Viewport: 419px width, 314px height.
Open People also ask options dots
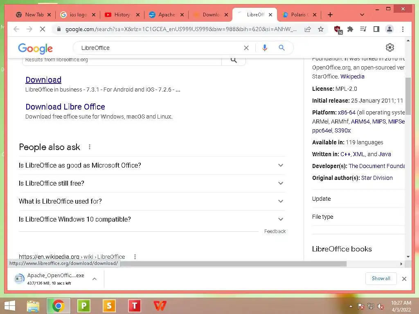[90, 147]
